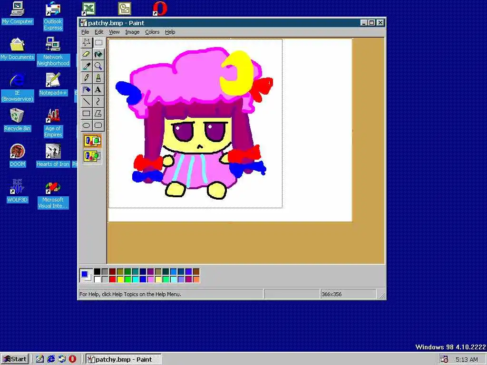The width and height of the screenshot is (487, 365).
Task: Click the patchy.bmp - Paint taskbar button
Action: 123,359
